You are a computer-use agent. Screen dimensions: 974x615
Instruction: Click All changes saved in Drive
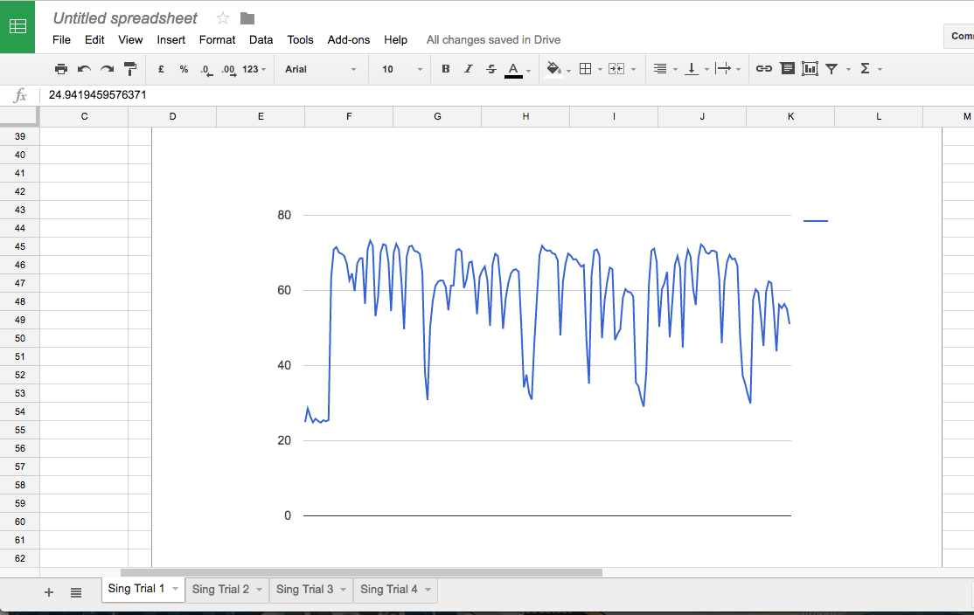pyautogui.click(x=493, y=39)
